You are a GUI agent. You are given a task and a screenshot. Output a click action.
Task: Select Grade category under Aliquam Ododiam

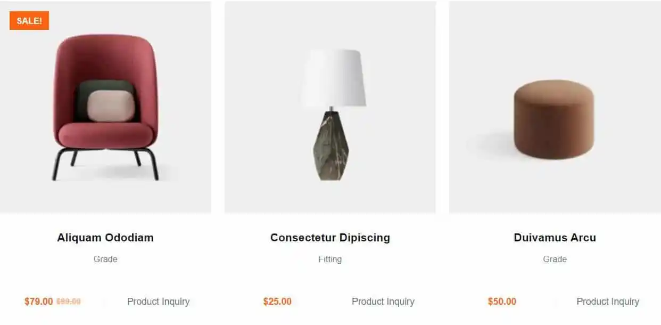pyautogui.click(x=105, y=259)
